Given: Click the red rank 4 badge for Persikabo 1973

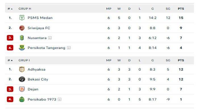Looking at the screenshot, I should 10,99.
